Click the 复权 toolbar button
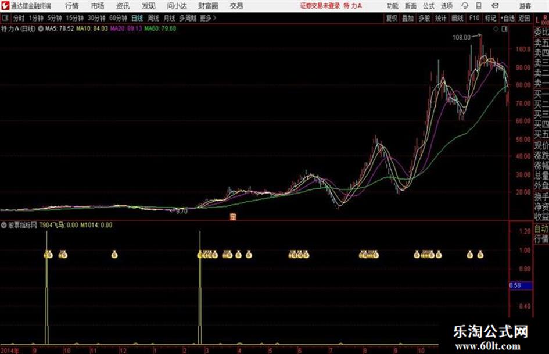Viewport: 549px width, 354px height. point(392,18)
